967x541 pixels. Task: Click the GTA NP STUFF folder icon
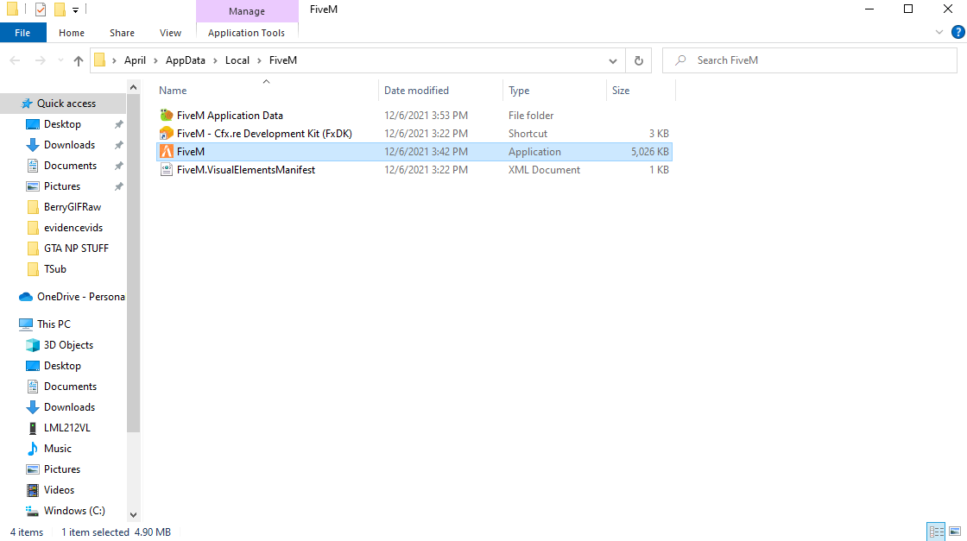pyautogui.click(x=33, y=248)
